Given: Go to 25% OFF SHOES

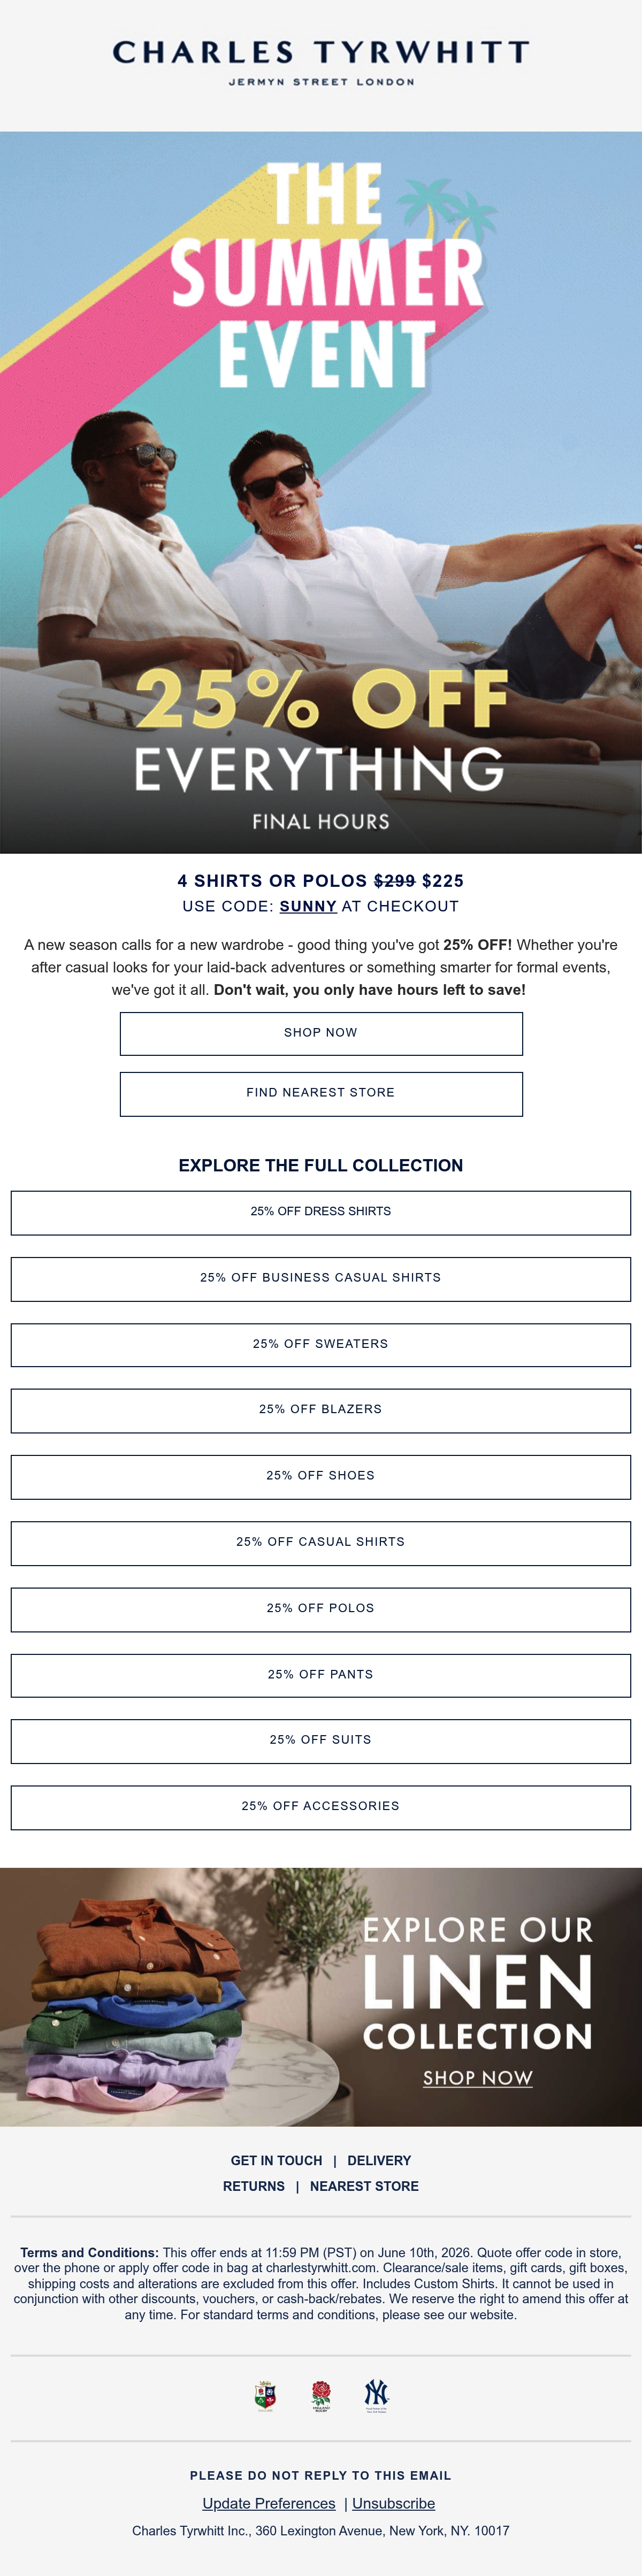Looking at the screenshot, I should coord(321,1476).
